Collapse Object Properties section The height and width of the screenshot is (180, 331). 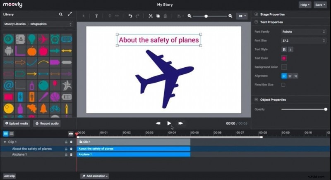tap(256, 99)
